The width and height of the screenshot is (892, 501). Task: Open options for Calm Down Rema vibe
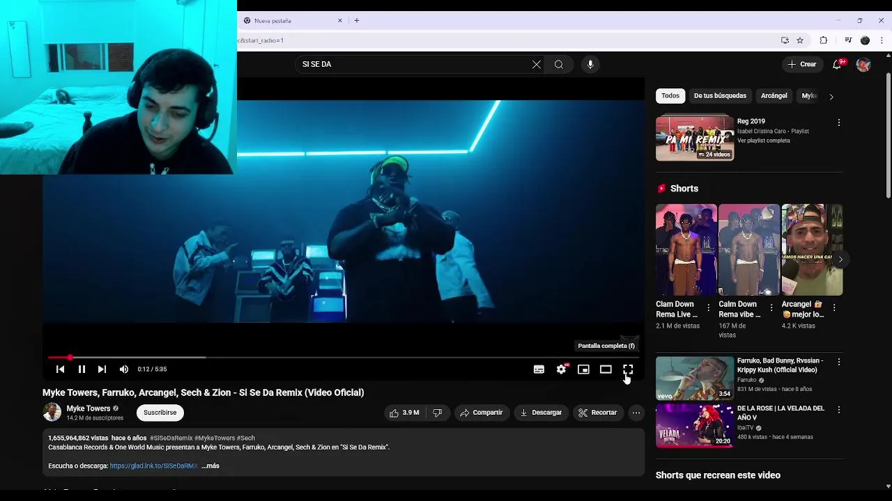[x=771, y=308]
